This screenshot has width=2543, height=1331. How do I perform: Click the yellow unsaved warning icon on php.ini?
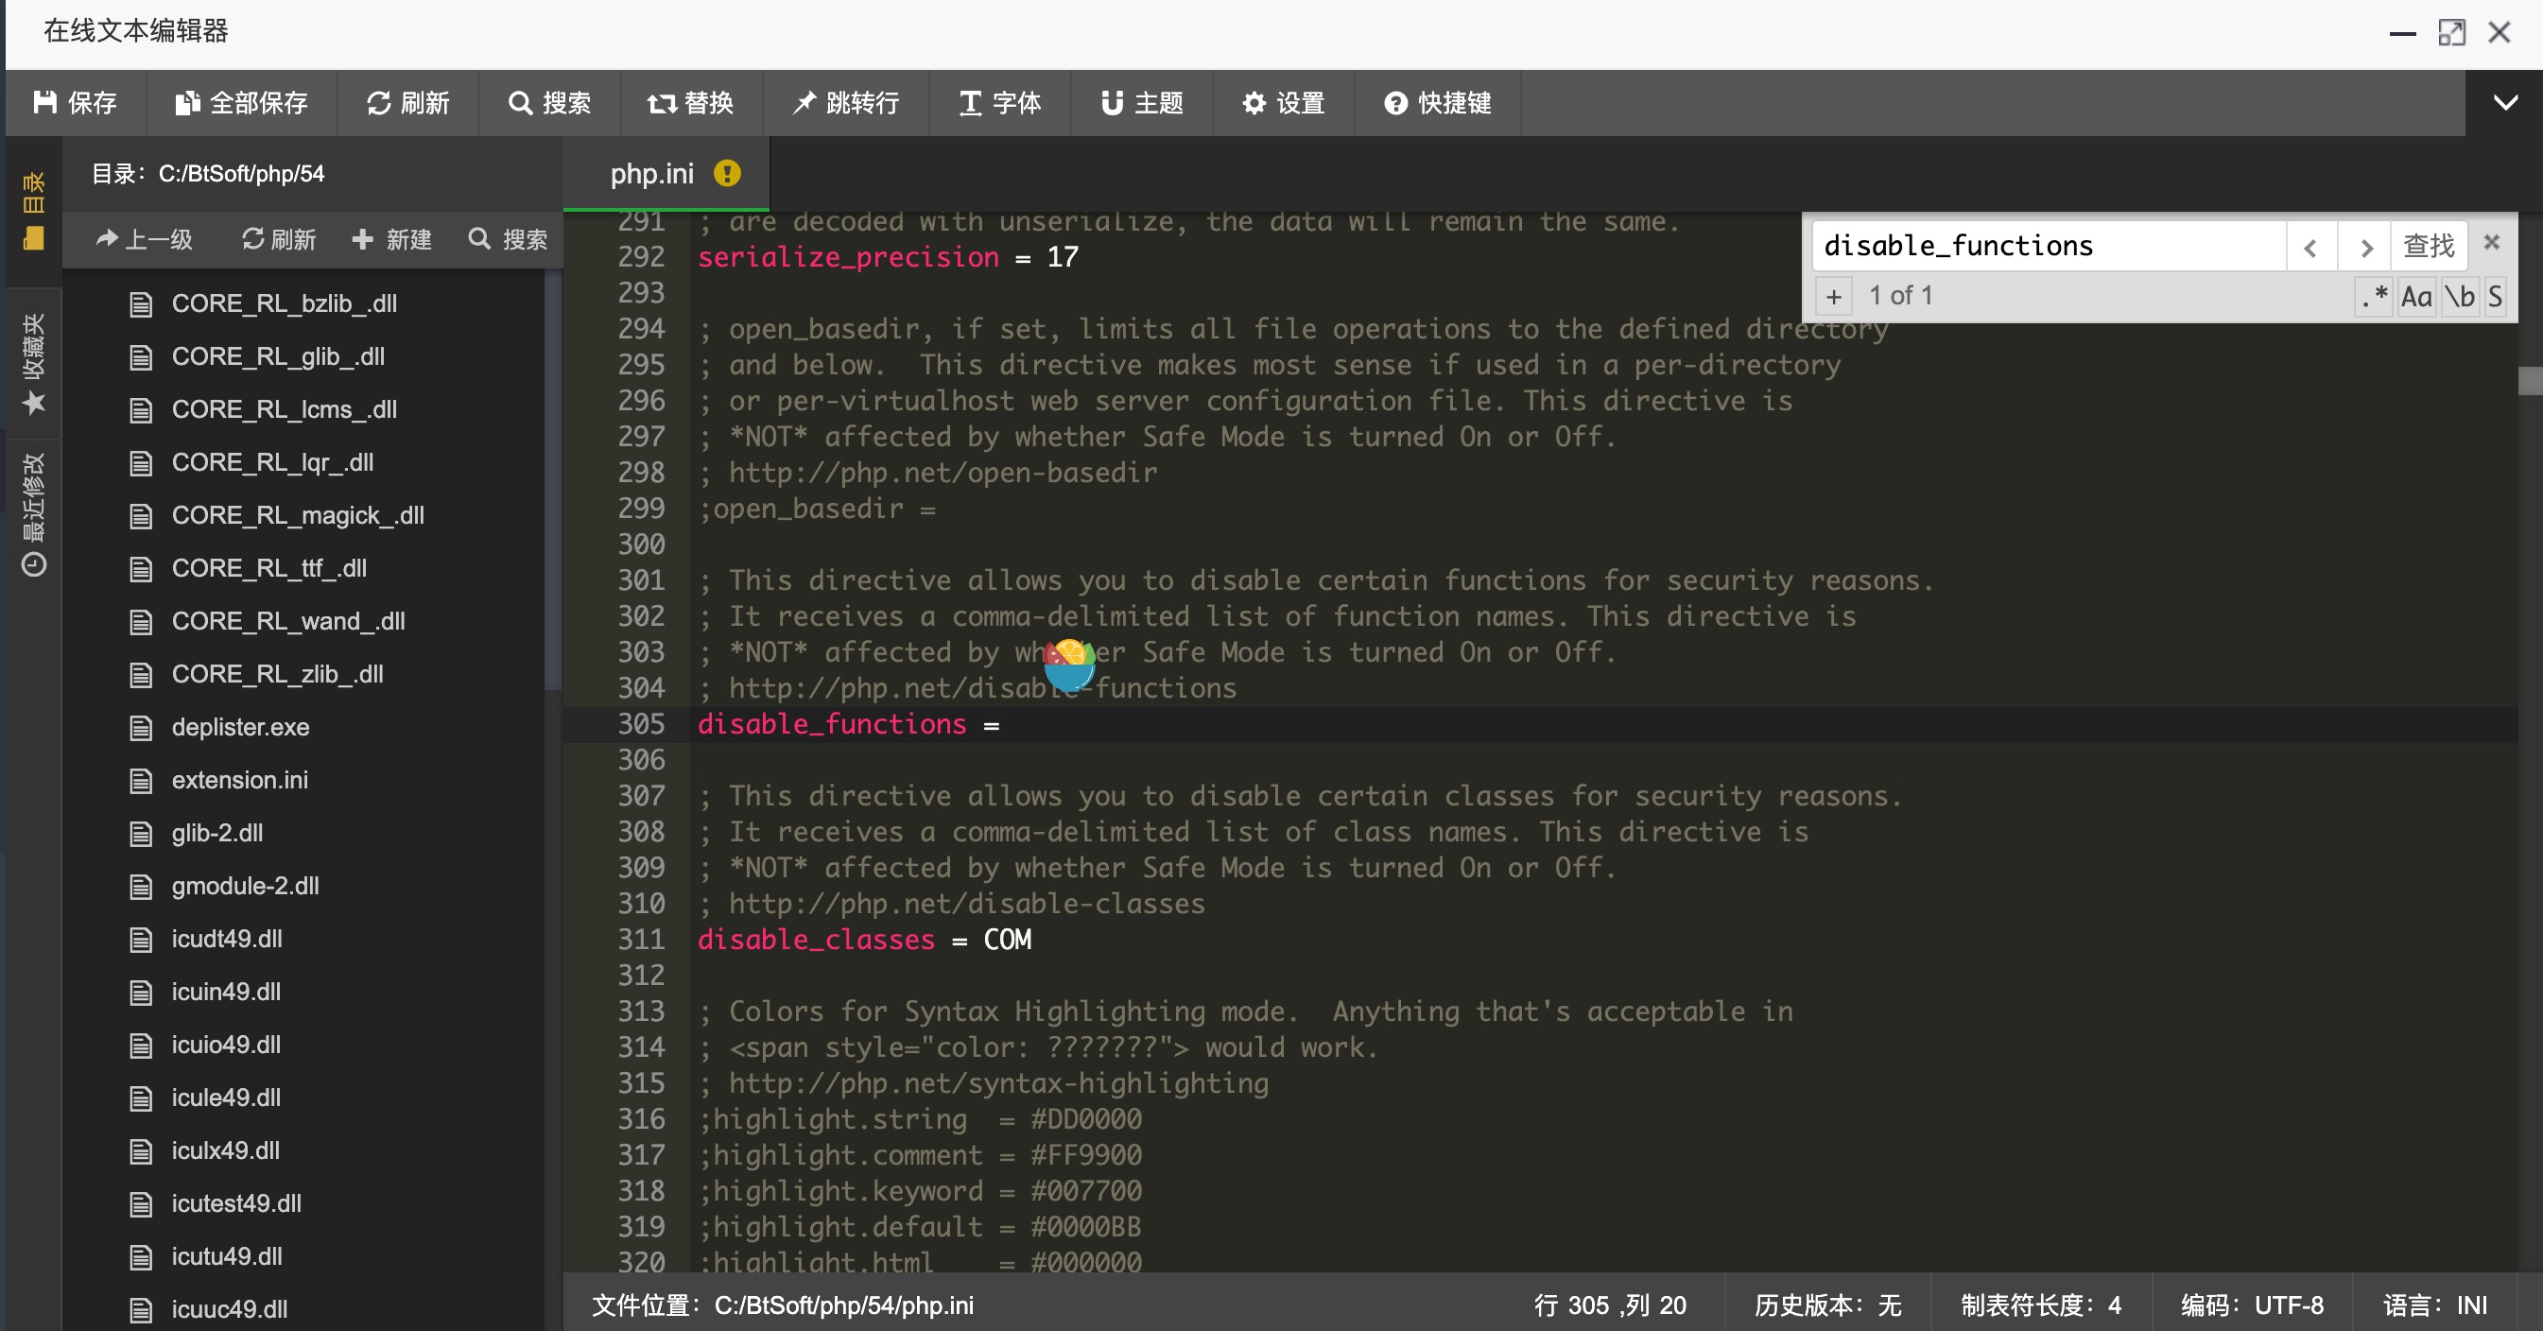click(x=728, y=174)
